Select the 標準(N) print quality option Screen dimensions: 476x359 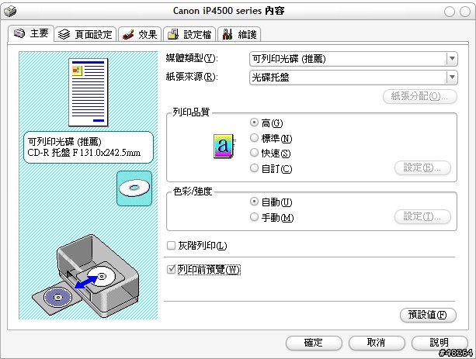click(x=254, y=138)
